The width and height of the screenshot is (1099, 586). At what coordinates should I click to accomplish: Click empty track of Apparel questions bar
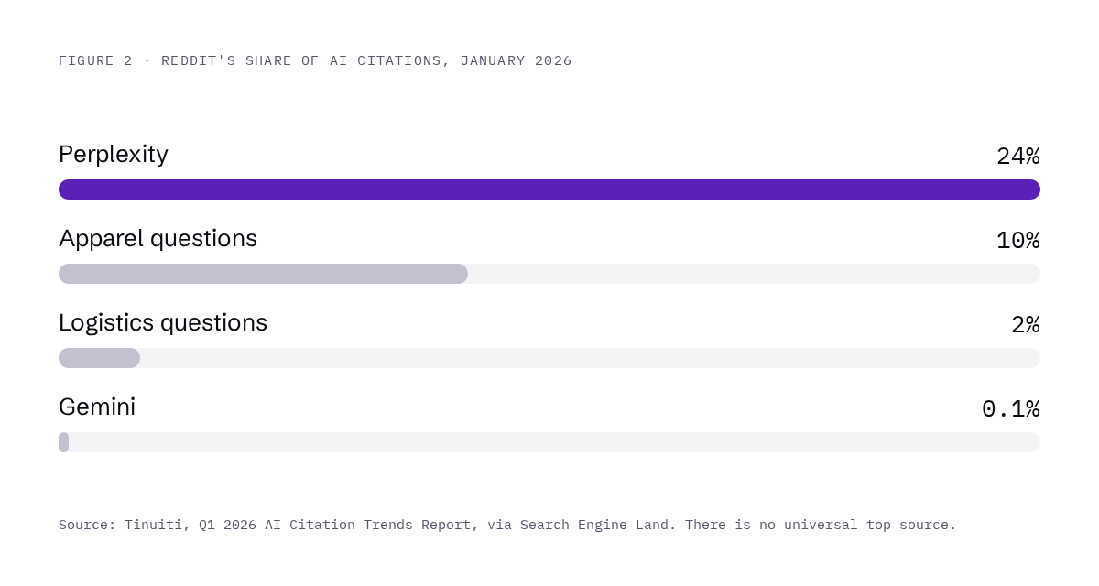pyautogui.click(x=754, y=274)
